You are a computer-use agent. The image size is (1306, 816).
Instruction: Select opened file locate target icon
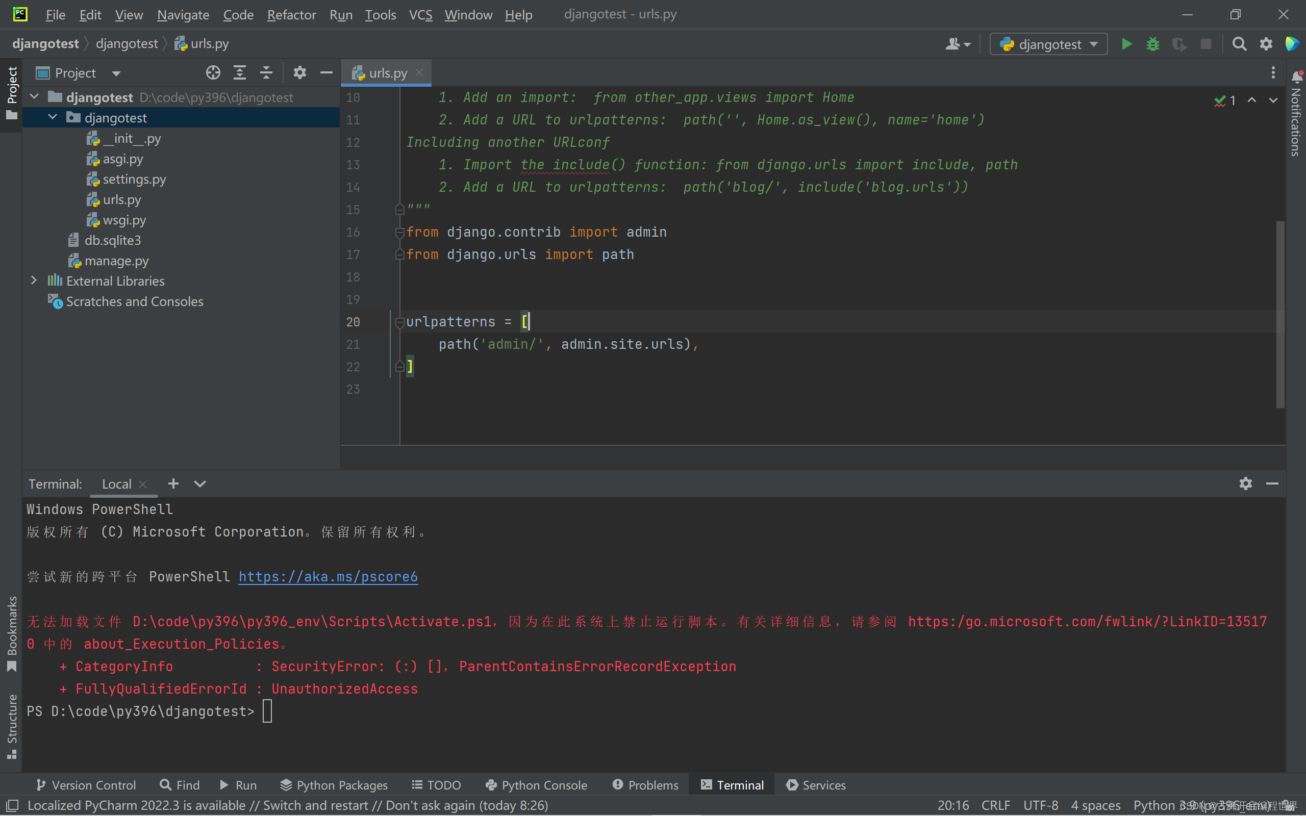click(213, 72)
